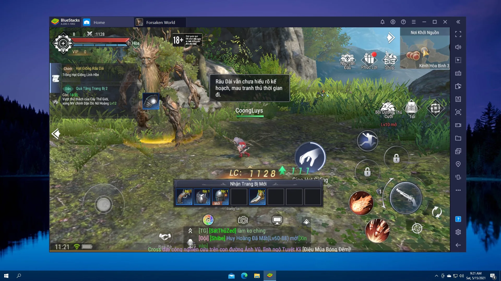Screen dimensions: 501x281
Task: Click the color wheel display icon
Action: 208,220
